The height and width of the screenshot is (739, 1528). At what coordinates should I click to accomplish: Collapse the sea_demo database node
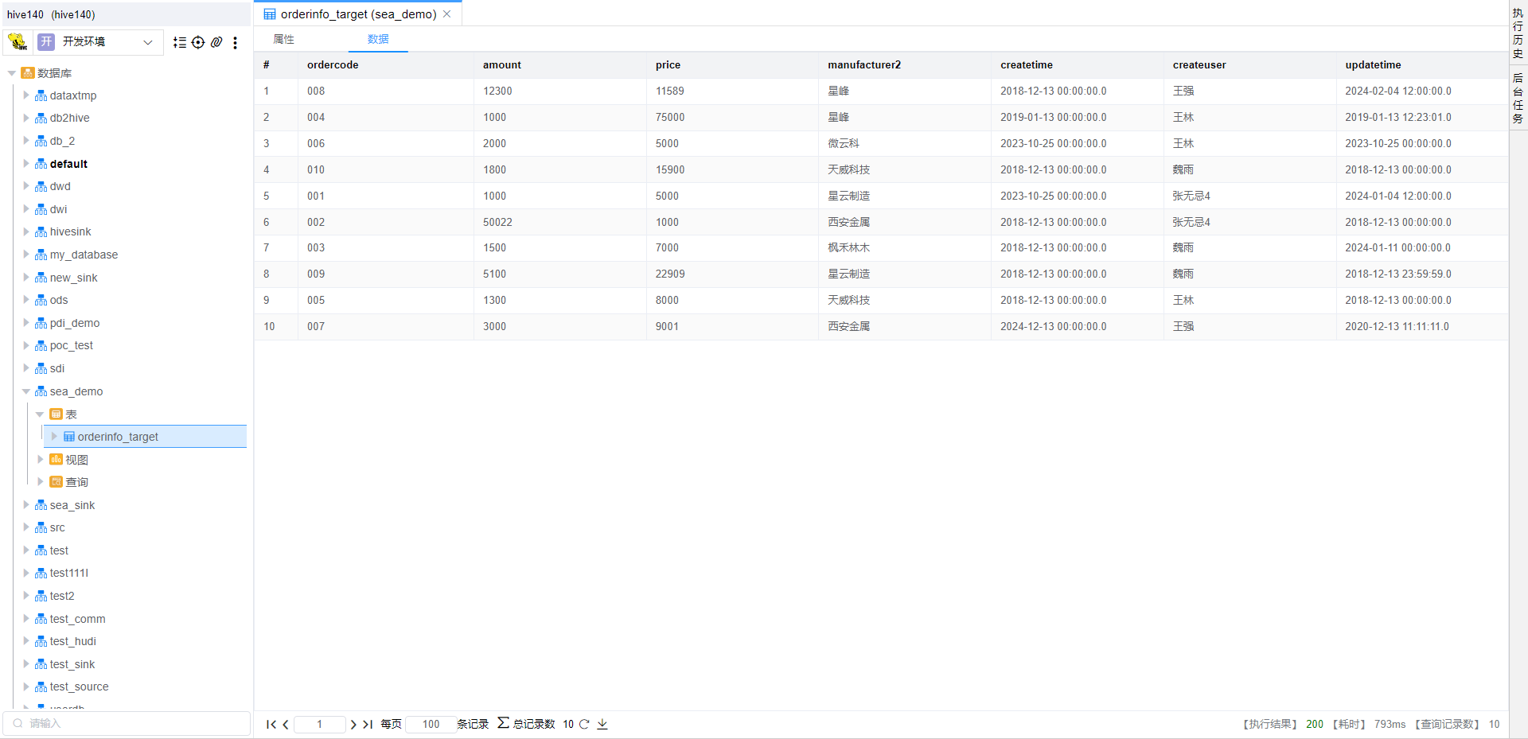tap(26, 391)
